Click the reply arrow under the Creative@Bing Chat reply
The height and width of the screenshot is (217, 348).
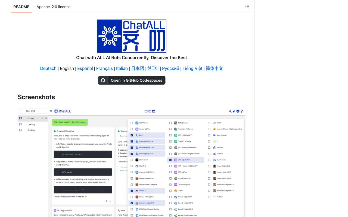tap(110, 201)
